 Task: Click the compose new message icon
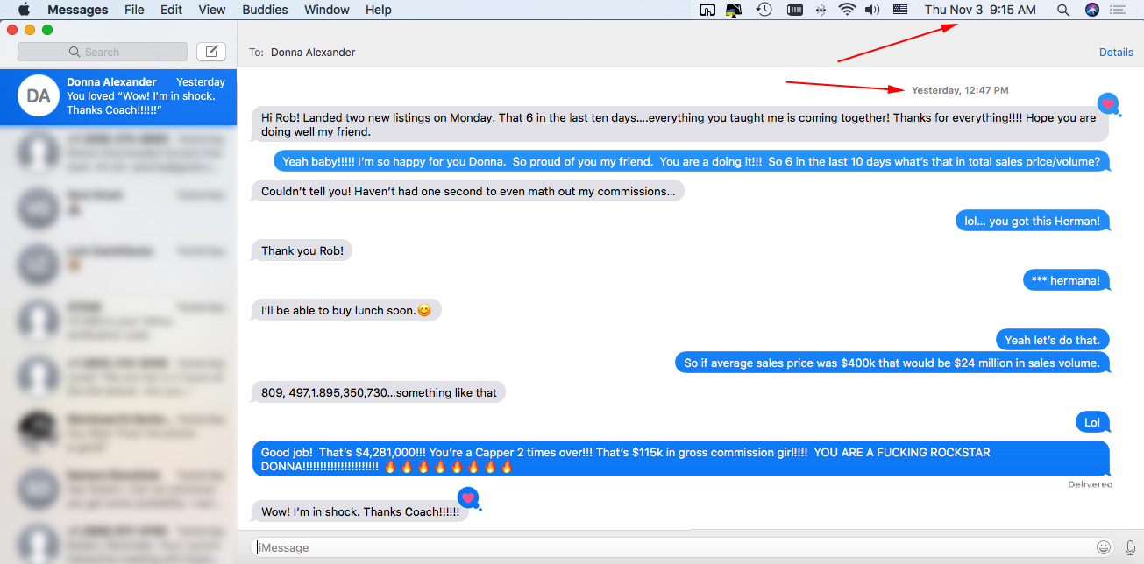211,52
